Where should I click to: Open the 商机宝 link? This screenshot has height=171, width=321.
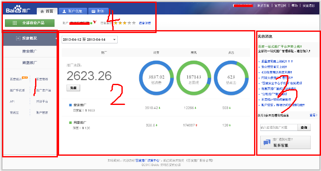pos(14,113)
